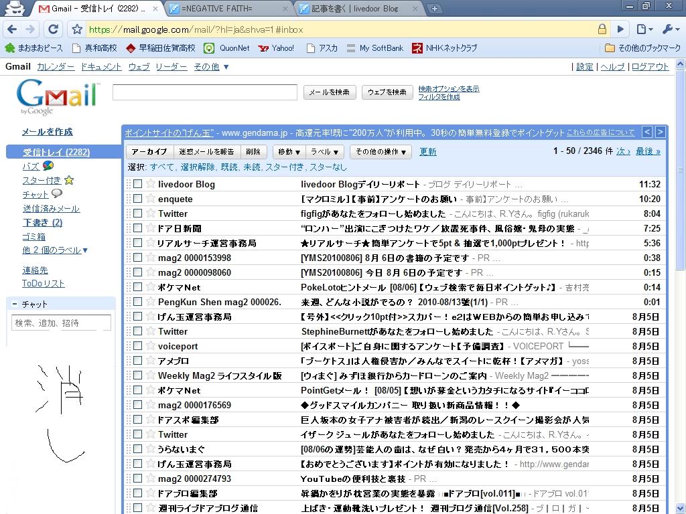Select the enquete message checkbox
Image resolution: width=686 pixels, height=514 pixels.
(138, 198)
